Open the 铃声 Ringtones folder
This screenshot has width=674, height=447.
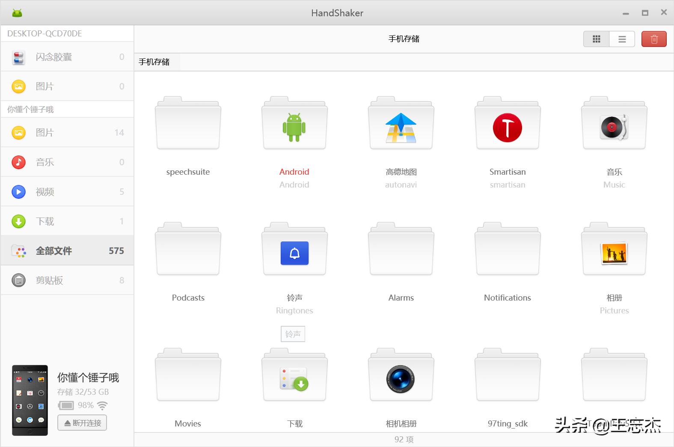point(294,249)
